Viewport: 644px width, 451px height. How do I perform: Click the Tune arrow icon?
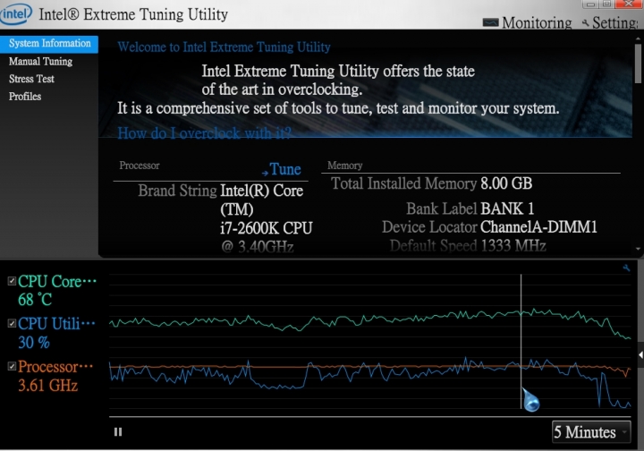click(265, 173)
